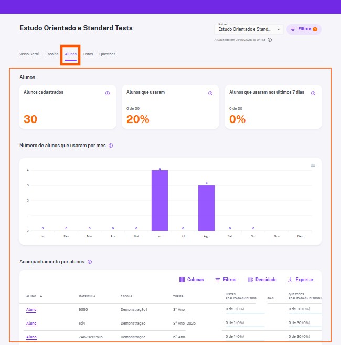
Task: Click the 0% value on últimos 7 dias card
Action: click(x=237, y=119)
